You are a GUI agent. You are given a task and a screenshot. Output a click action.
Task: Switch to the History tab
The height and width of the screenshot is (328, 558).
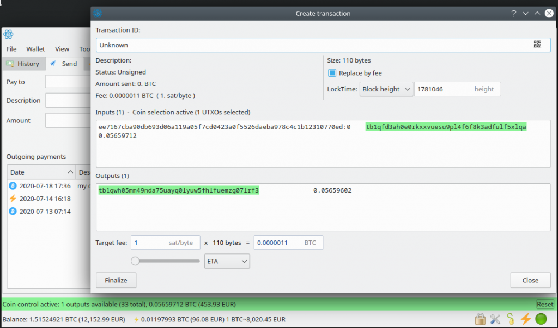23,64
